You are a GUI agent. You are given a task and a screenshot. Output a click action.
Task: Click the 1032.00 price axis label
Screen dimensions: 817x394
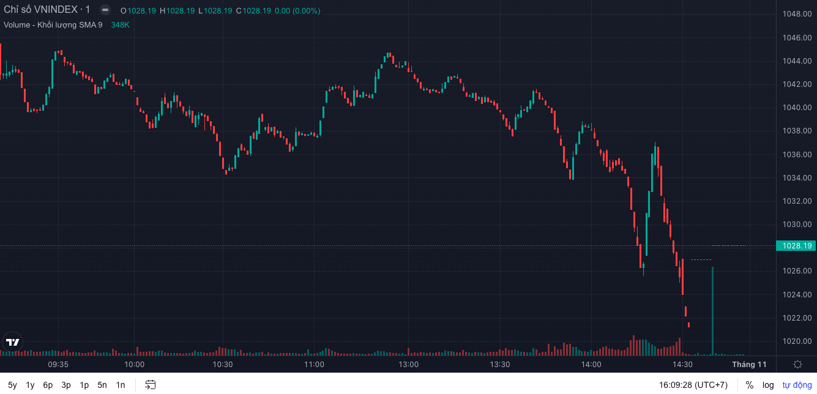coord(797,201)
